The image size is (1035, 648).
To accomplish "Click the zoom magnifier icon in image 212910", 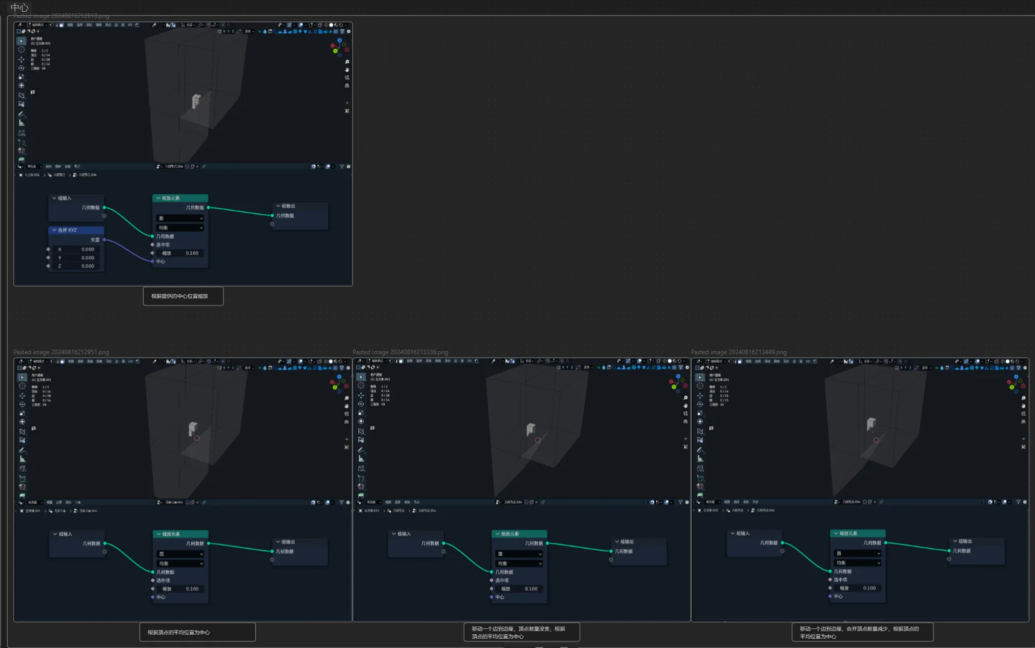I will [x=347, y=62].
